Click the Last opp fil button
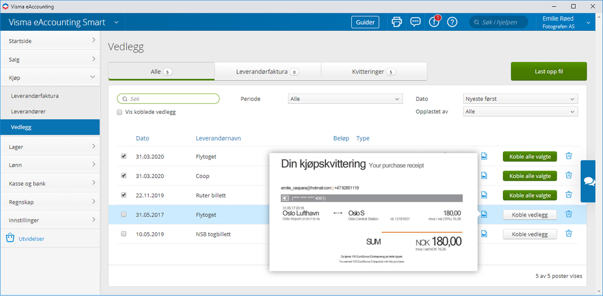The height and width of the screenshot is (296, 603). (548, 71)
